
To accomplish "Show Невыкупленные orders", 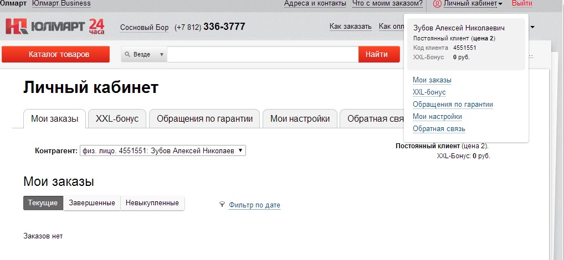I will click(x=152, y=203).
